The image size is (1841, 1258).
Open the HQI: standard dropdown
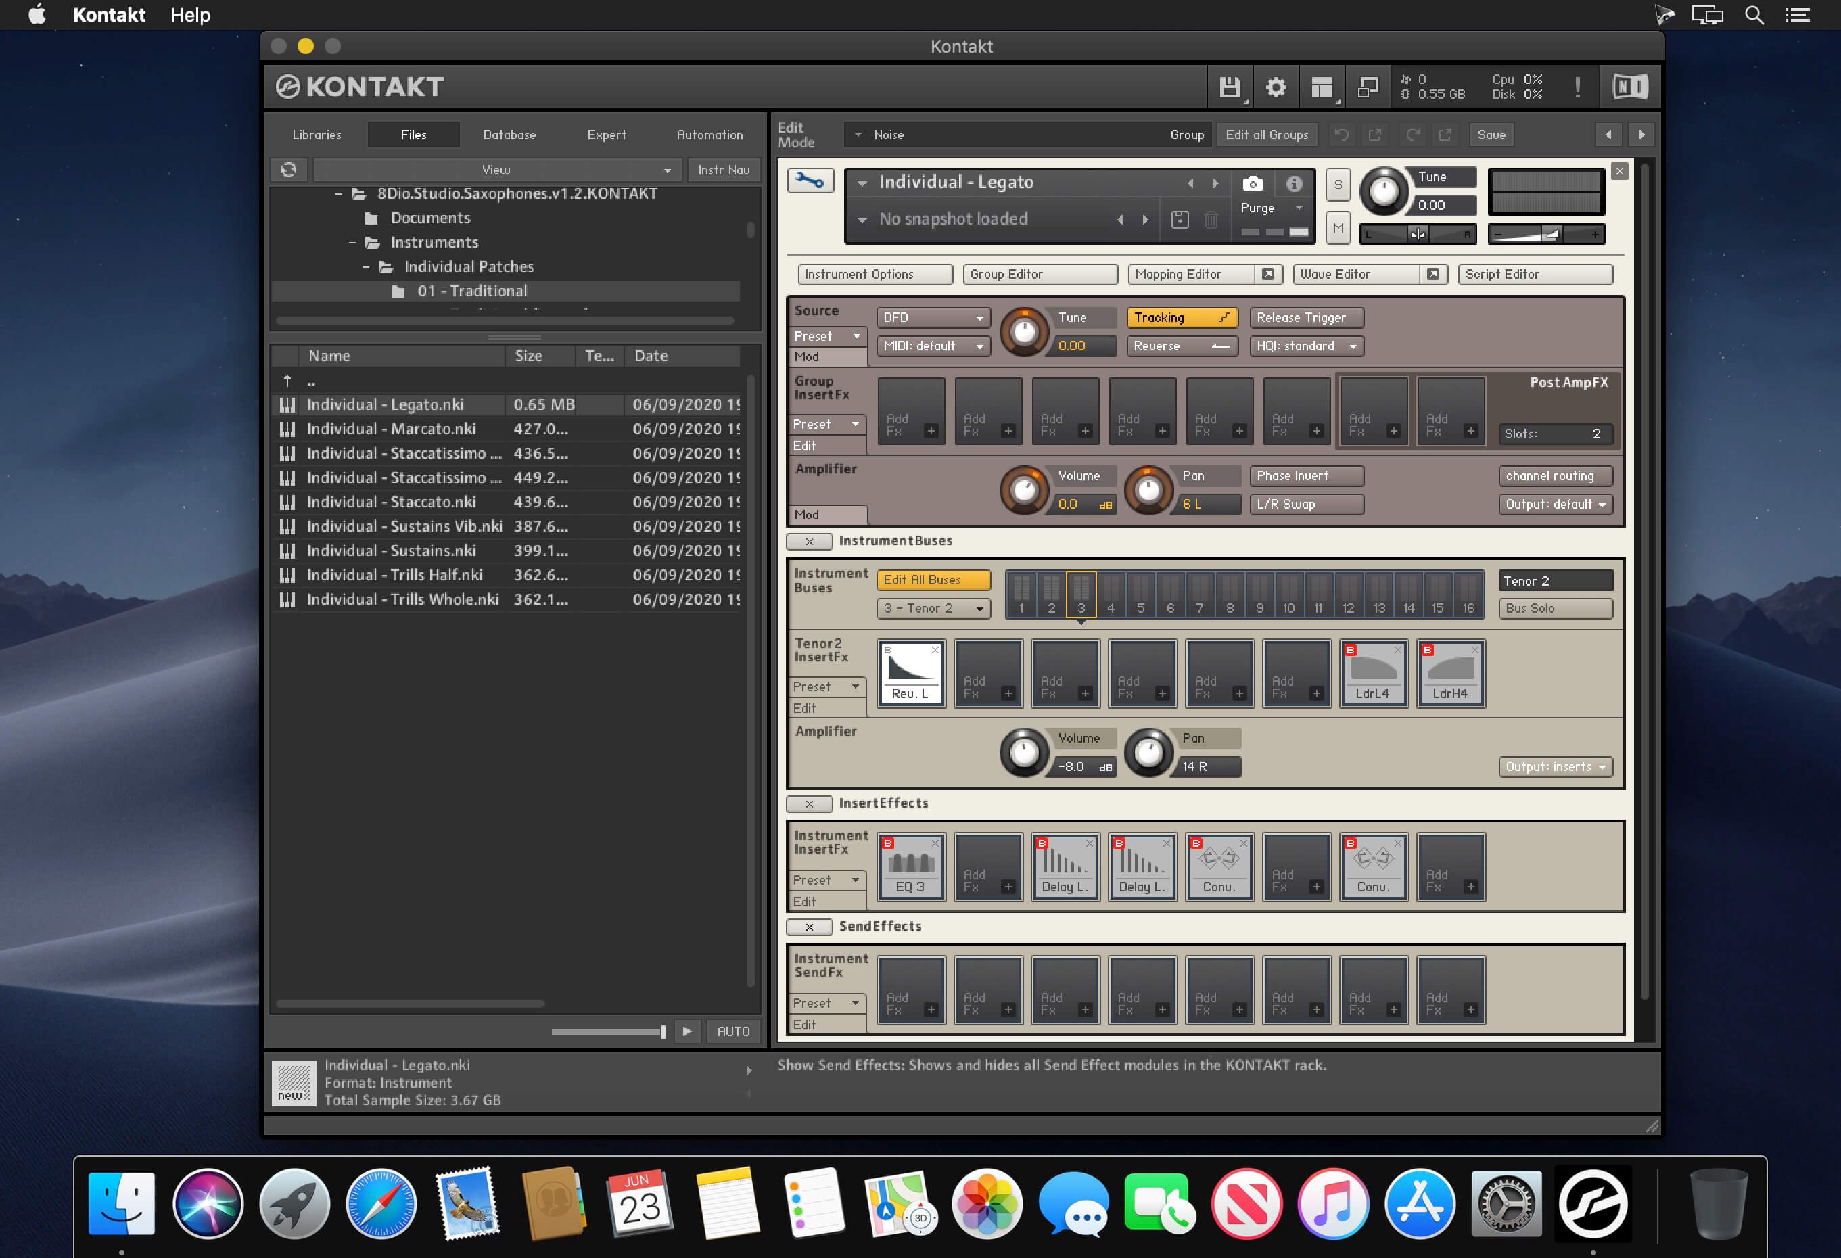point(1306,346)
